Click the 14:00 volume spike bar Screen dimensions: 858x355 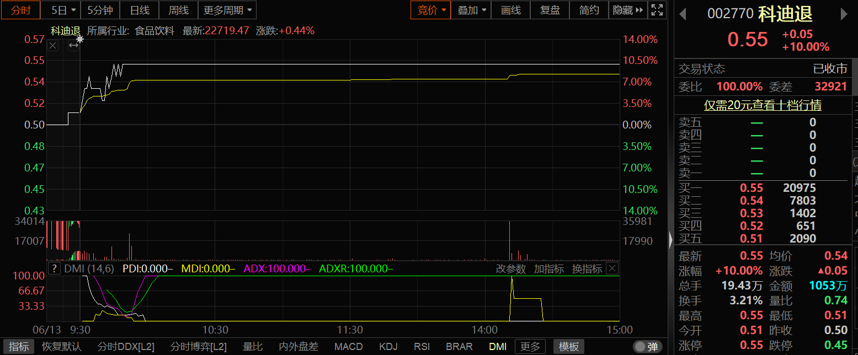point(509,240)
